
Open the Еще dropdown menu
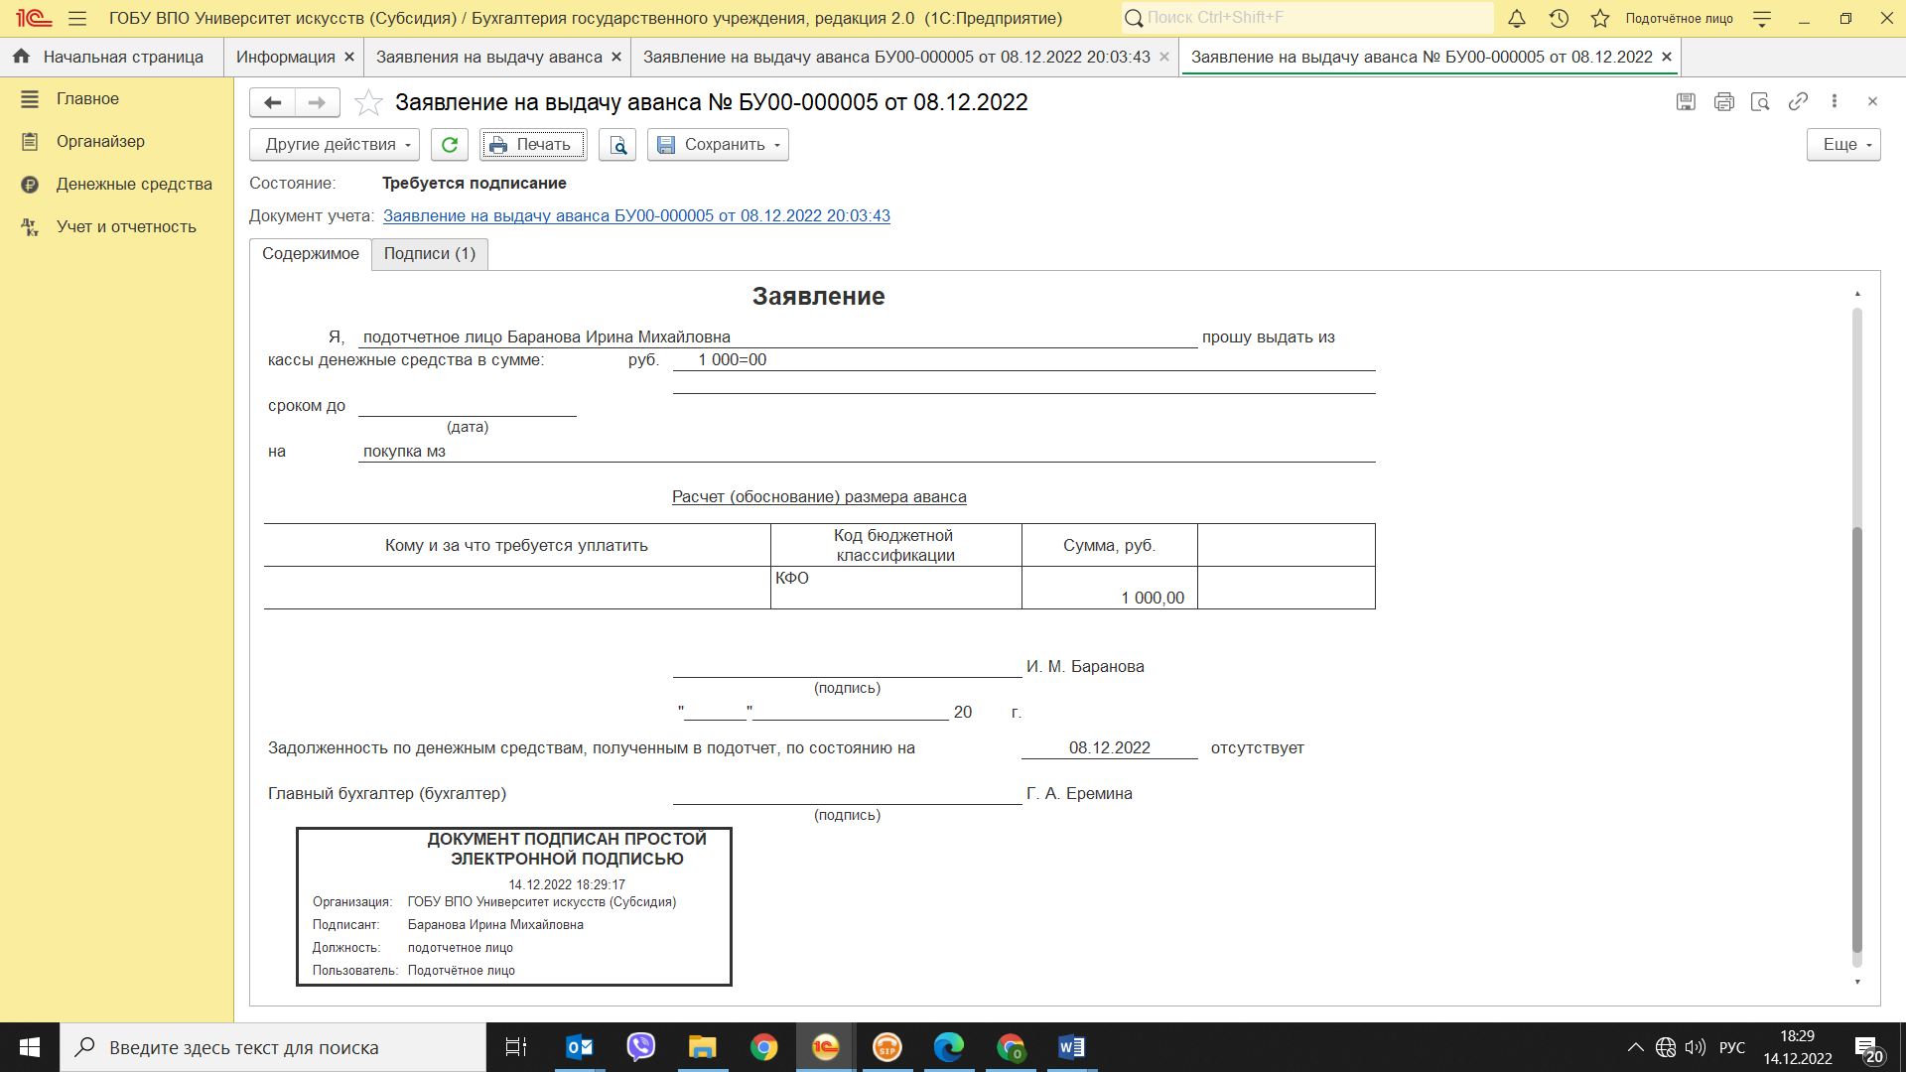[x=1843, y=145]
